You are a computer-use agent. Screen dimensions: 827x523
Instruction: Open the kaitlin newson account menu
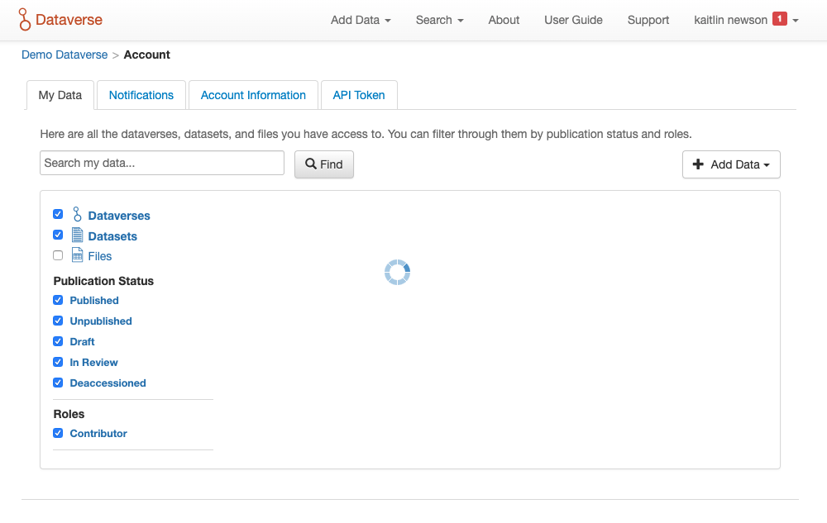click(x=746, y=20)
